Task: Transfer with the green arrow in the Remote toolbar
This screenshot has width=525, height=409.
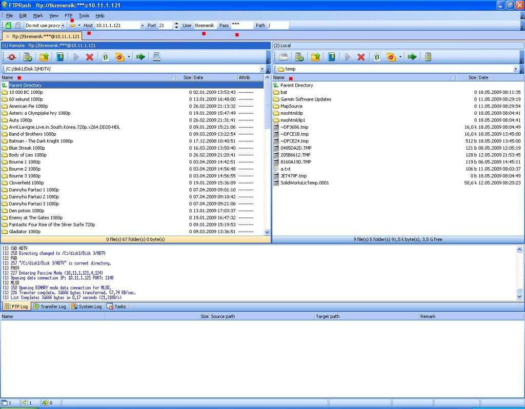Action: point(140,57)
